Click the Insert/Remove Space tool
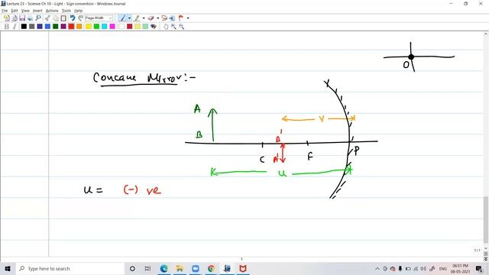 click(x=172, y=18)
